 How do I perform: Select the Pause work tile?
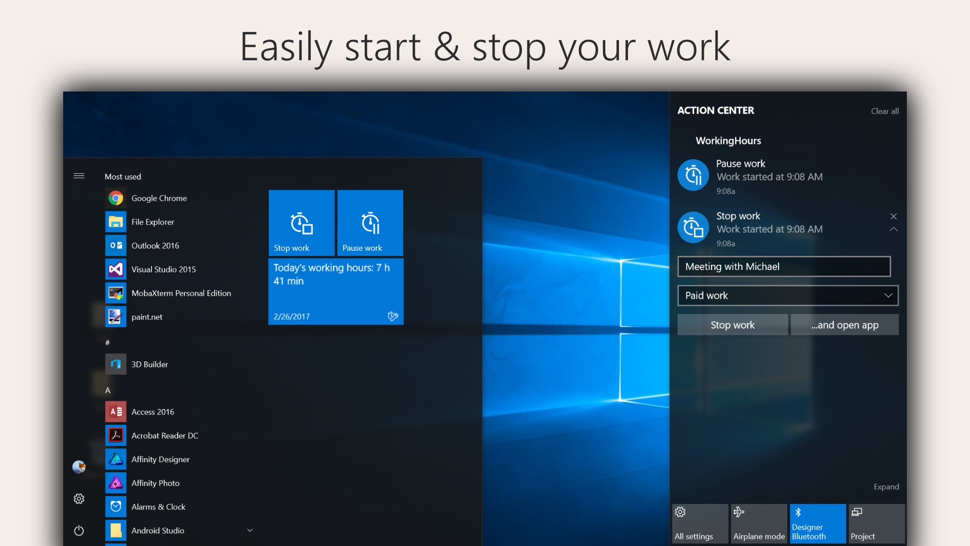point(370,222)
